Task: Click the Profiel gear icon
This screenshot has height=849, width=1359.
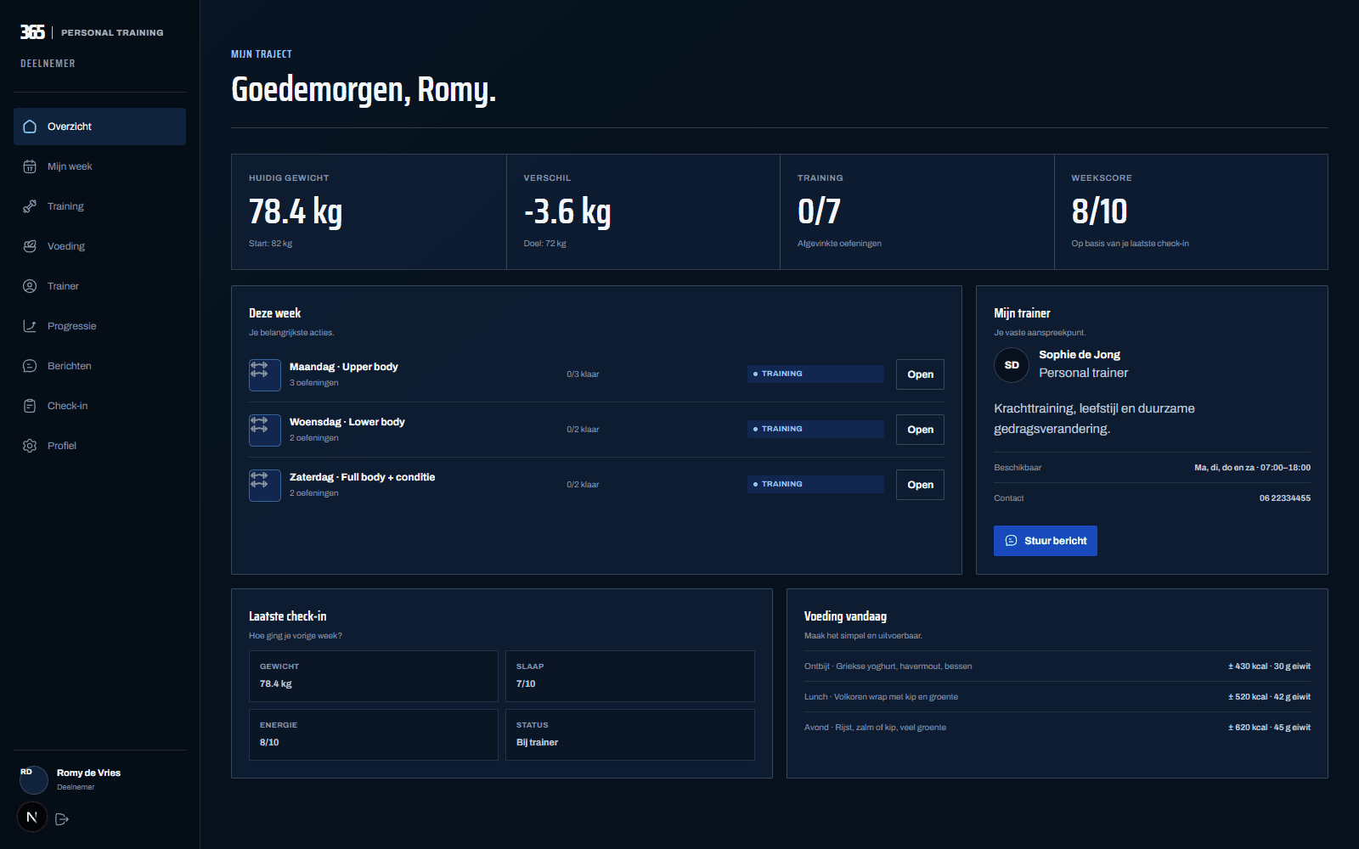Action: click(30, 446)
